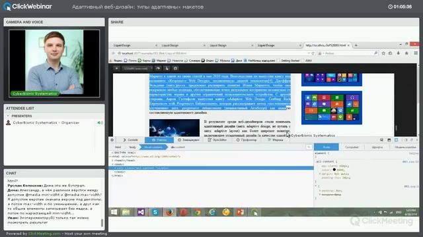The image size is (423, 237).
Task: Click the ClickWebinar logo
Action: click(x=28, y=7)
